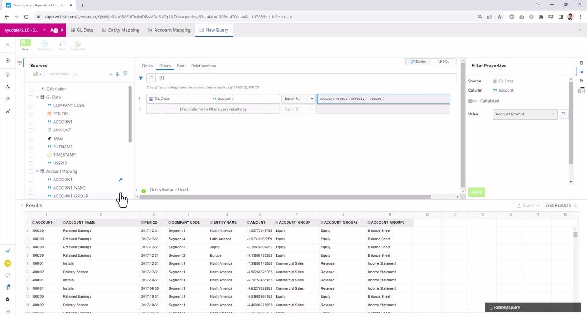The width and height of the screenshot is (587, 317).
Task: Switch to SQL mode
Action: point(443,61)
